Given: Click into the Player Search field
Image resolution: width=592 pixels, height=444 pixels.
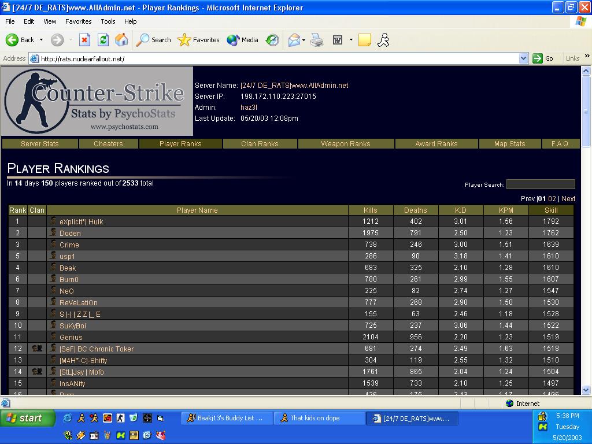Looking at the screenshot, I should (540, 184).
